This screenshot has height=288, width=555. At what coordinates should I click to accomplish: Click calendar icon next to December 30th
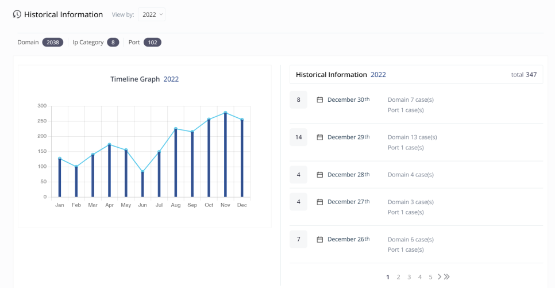pos(319,100)
